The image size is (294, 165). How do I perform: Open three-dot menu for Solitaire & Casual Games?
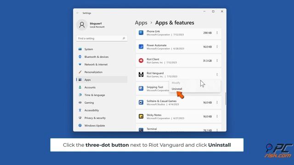click(x=217, y=103)
